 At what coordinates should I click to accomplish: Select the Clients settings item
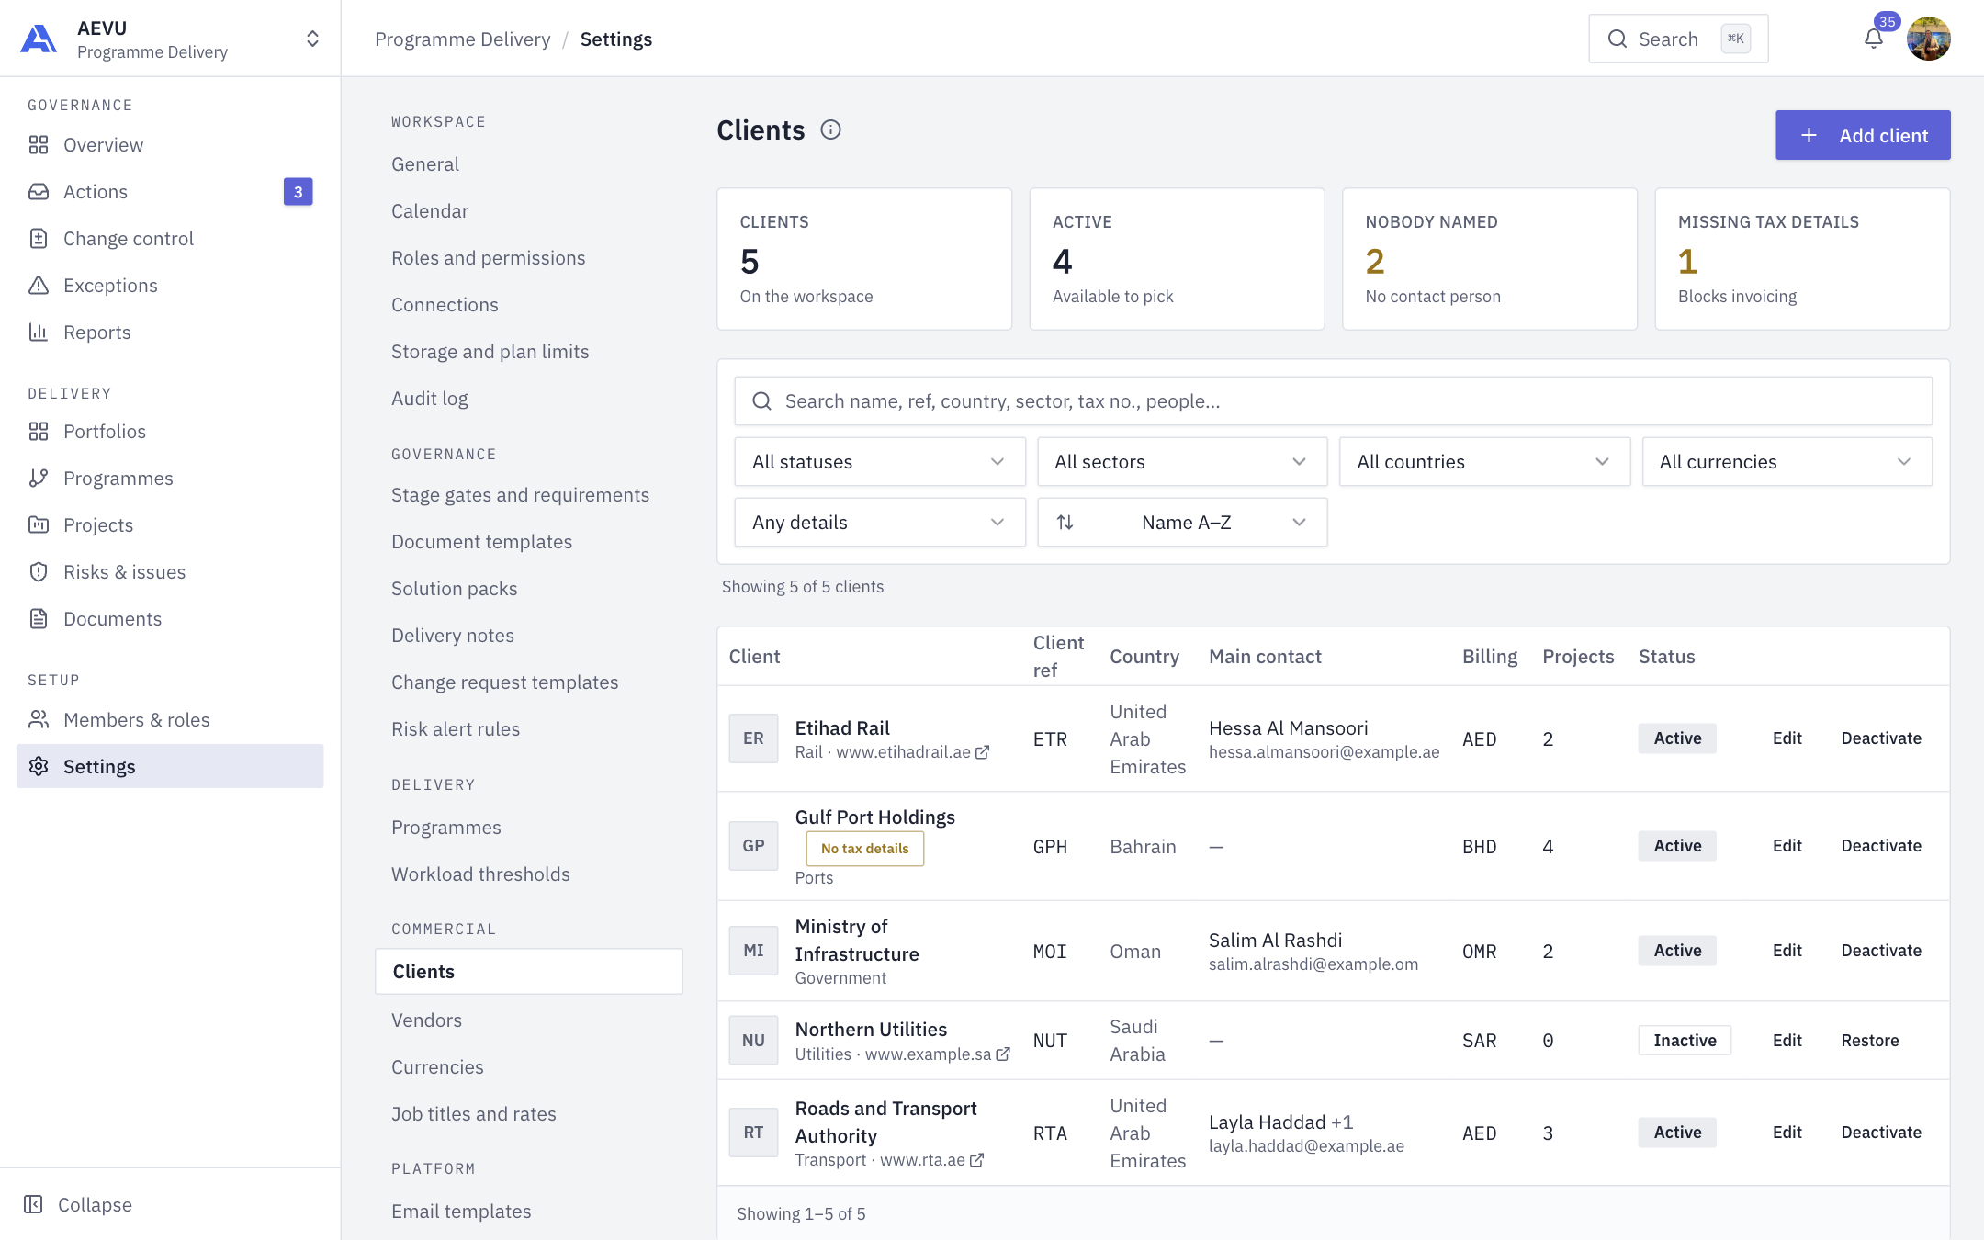point(528,972)
